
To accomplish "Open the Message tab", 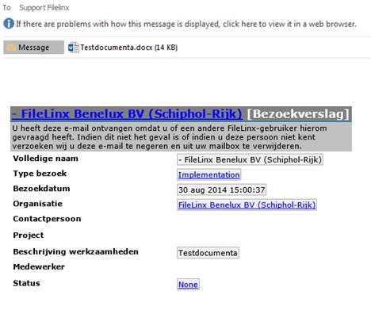I will [x=33, y=48].
